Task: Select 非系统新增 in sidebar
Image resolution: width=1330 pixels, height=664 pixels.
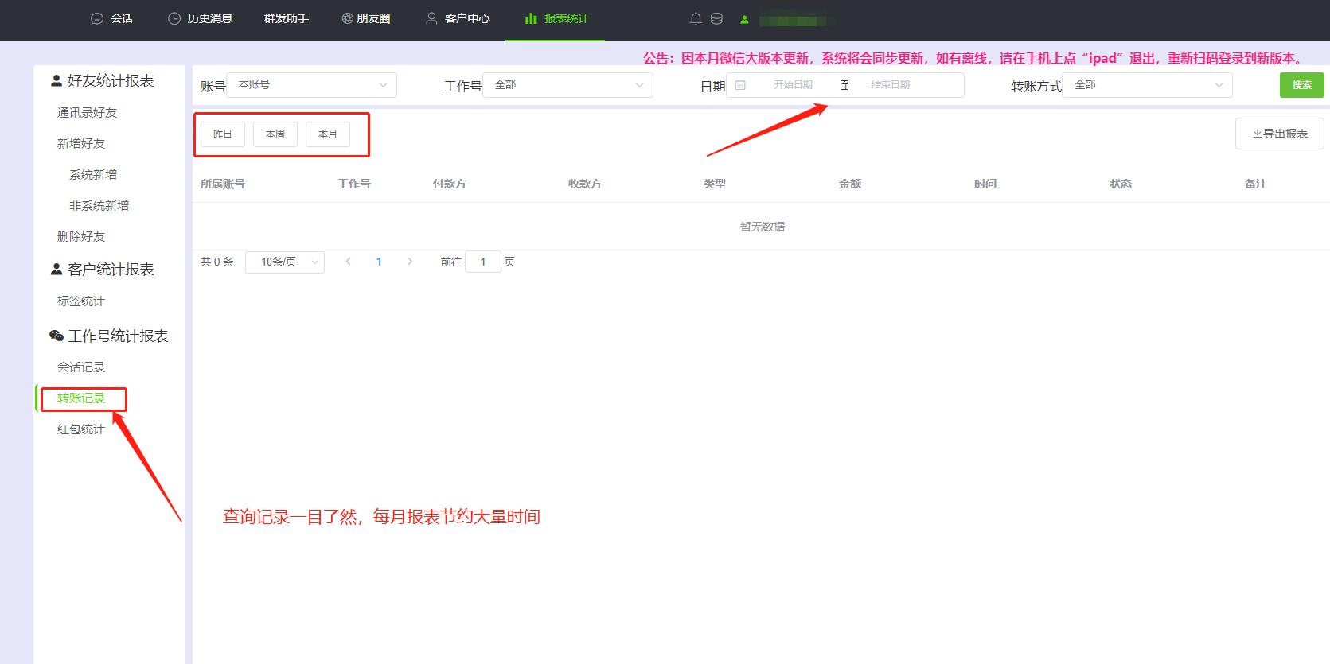Action: click(99, 206)
